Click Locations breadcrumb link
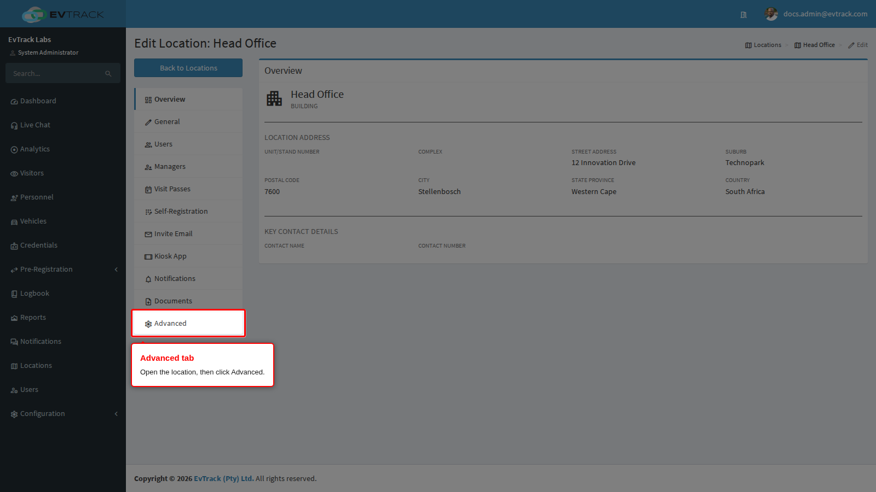Viewport: 876px width, 492px height. click(763, 45)
